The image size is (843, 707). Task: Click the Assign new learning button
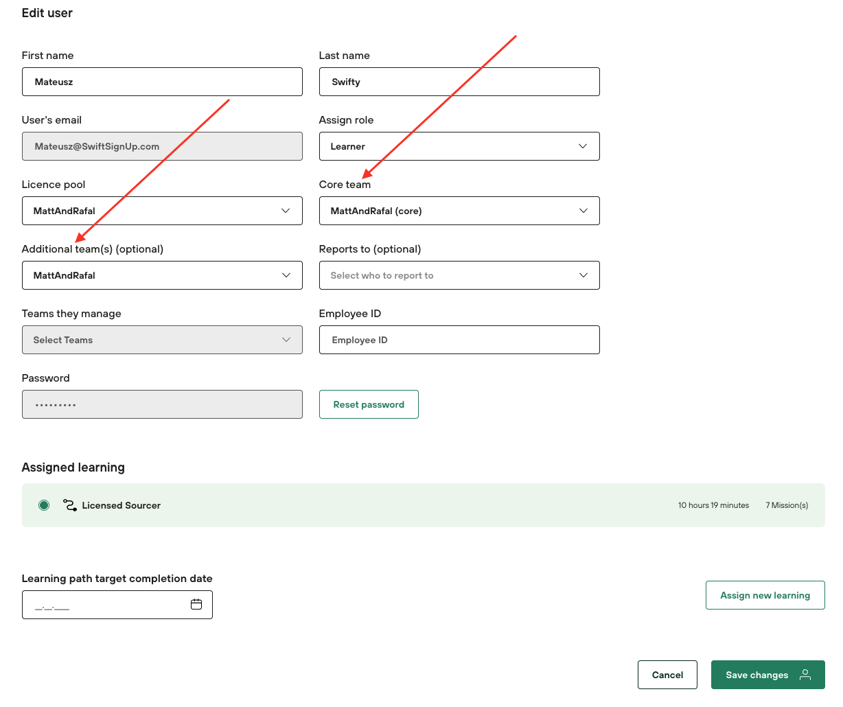(765, 595)
